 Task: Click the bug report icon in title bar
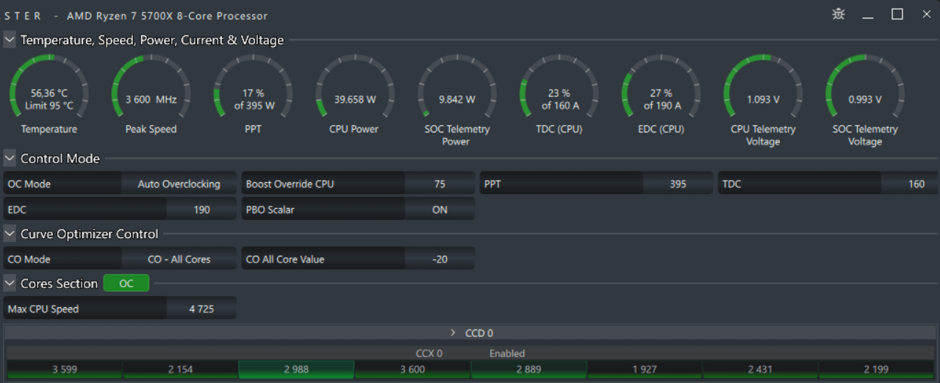coord(839,14)
